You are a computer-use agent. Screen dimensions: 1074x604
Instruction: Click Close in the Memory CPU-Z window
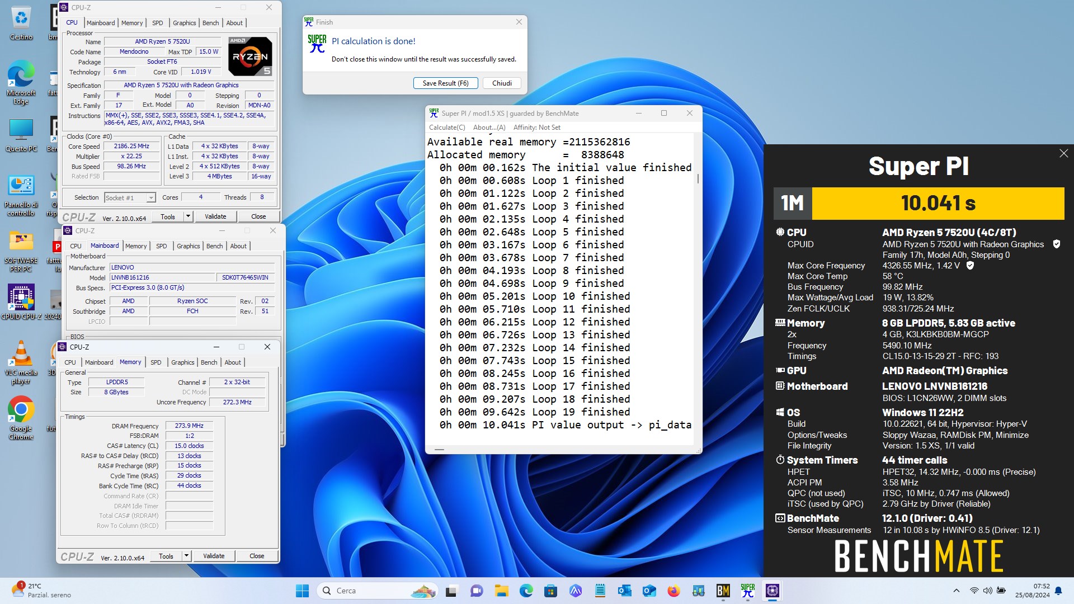[x=257, y=556]
